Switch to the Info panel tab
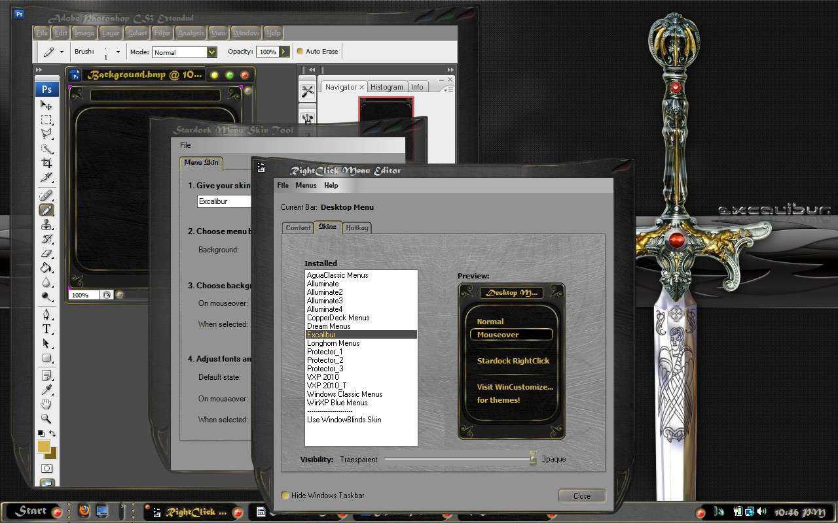 417,87
